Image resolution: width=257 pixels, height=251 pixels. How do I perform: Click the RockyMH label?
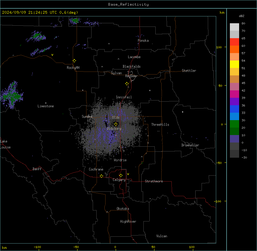click(73, 68)
